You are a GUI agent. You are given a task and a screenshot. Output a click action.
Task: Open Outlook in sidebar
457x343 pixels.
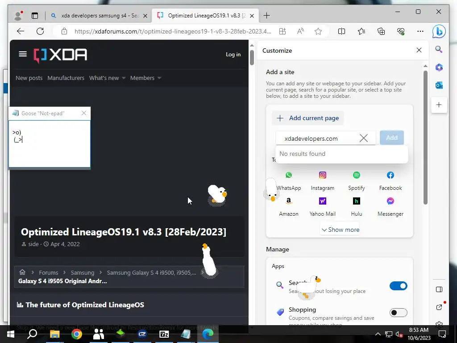click(x=439, y=85)
